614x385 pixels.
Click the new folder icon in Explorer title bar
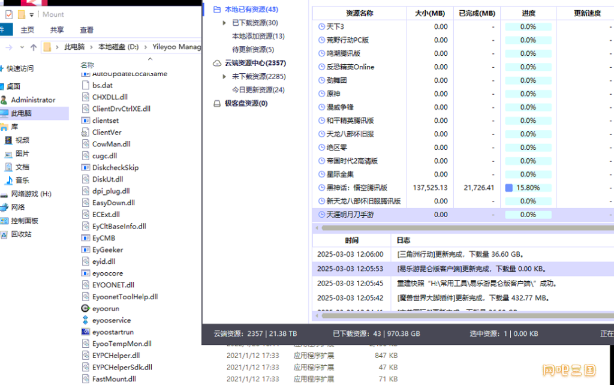[22, 14]
